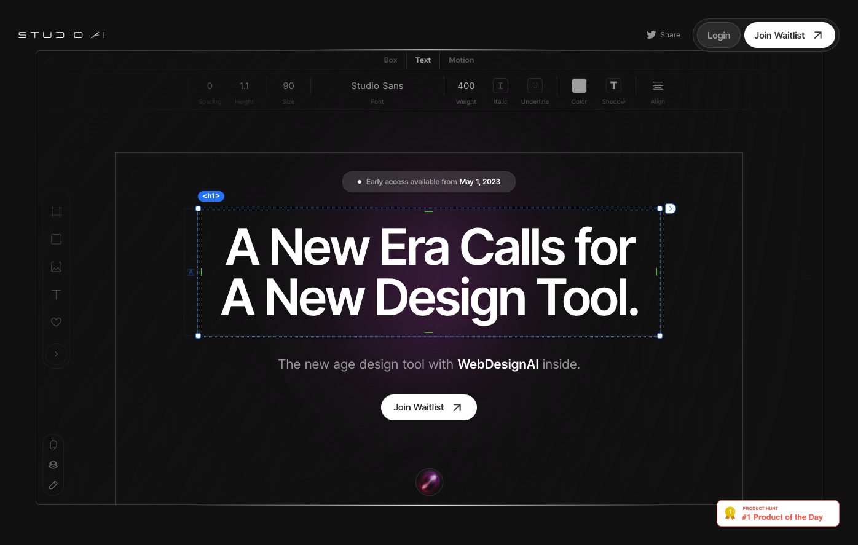Click the Product Hunt badge
858x545 pixels.
777,513
